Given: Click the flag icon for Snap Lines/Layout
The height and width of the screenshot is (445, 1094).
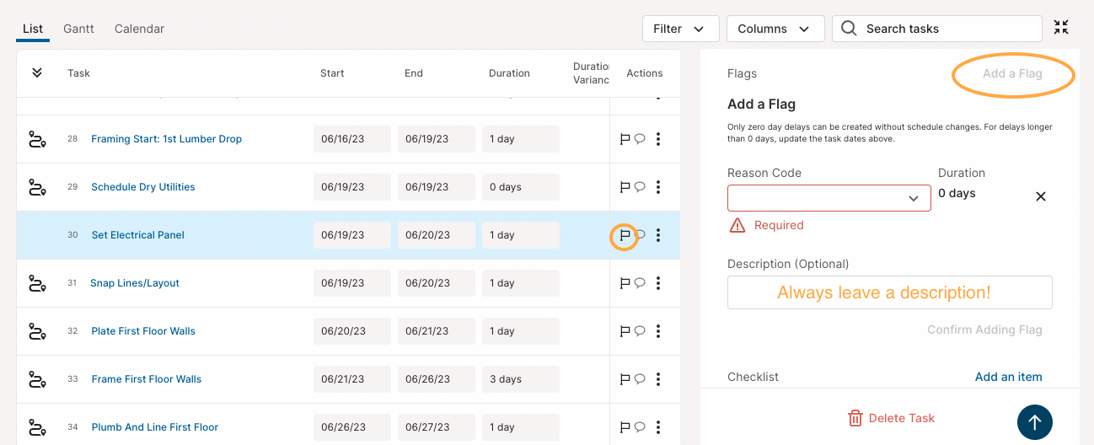Looking at the screenshot, I should click(625, 283).
